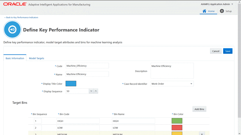Open the Case Record Identifier dropdown
241x135 pixels.
point(172,84)
